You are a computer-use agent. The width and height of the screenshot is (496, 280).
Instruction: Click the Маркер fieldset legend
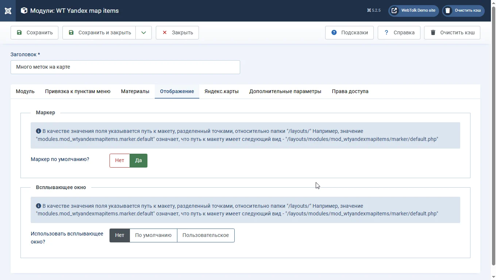[x=46, y=112]
